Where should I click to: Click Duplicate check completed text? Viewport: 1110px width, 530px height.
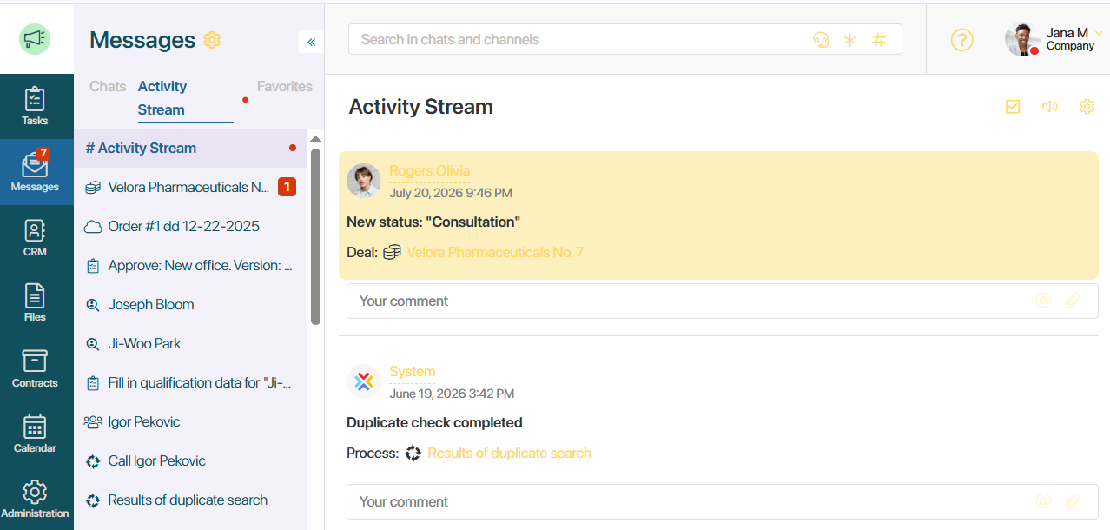pos(434,423)
